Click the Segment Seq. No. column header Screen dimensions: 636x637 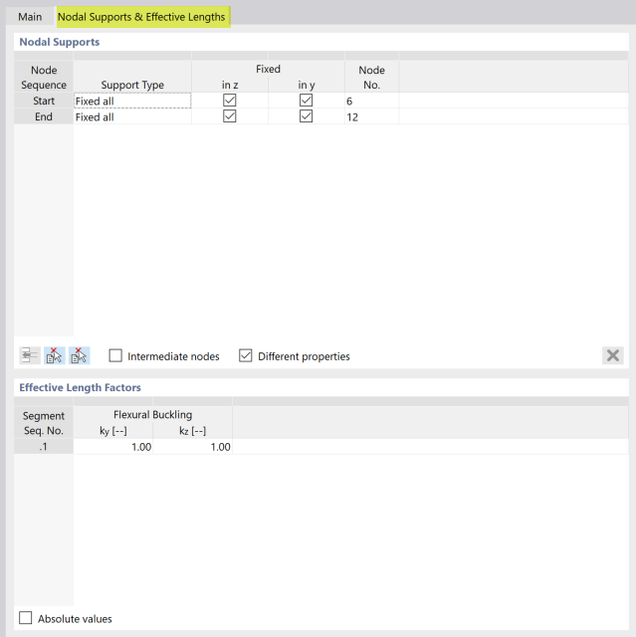(44, 423)
